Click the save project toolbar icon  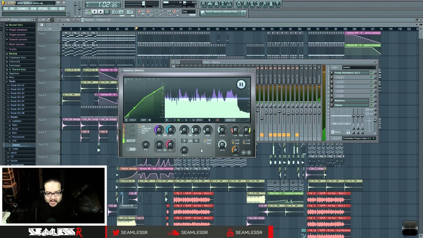tap(245, 4)
